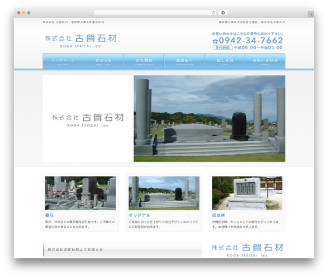Image resolution: width=328 pixels, height=278 pixels.
Task: Click the 墓石 card description text
Action: 80,224
